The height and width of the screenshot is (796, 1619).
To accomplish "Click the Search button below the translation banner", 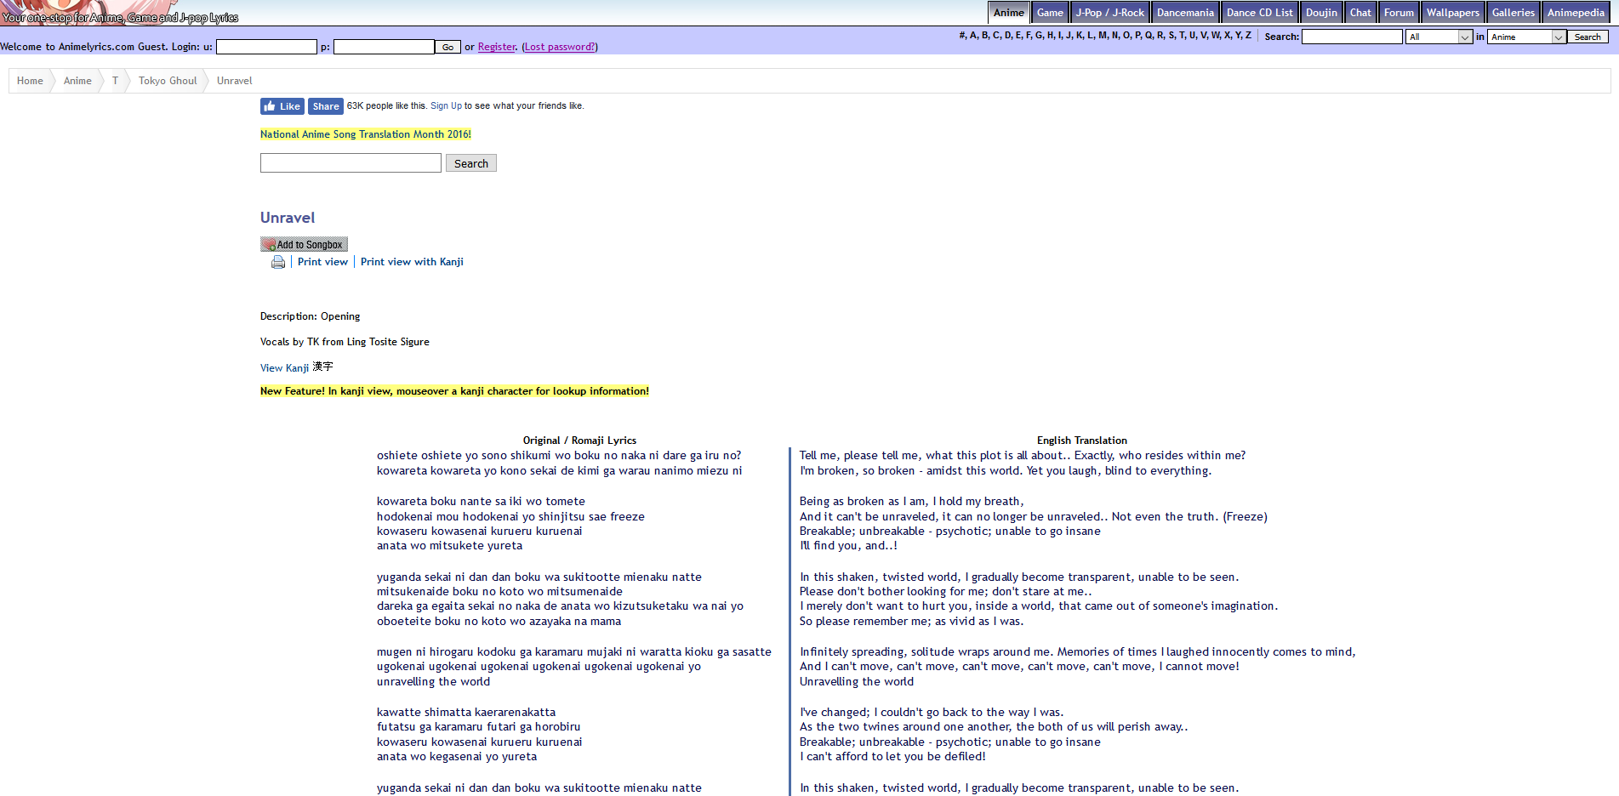I will tap(471, 163).
